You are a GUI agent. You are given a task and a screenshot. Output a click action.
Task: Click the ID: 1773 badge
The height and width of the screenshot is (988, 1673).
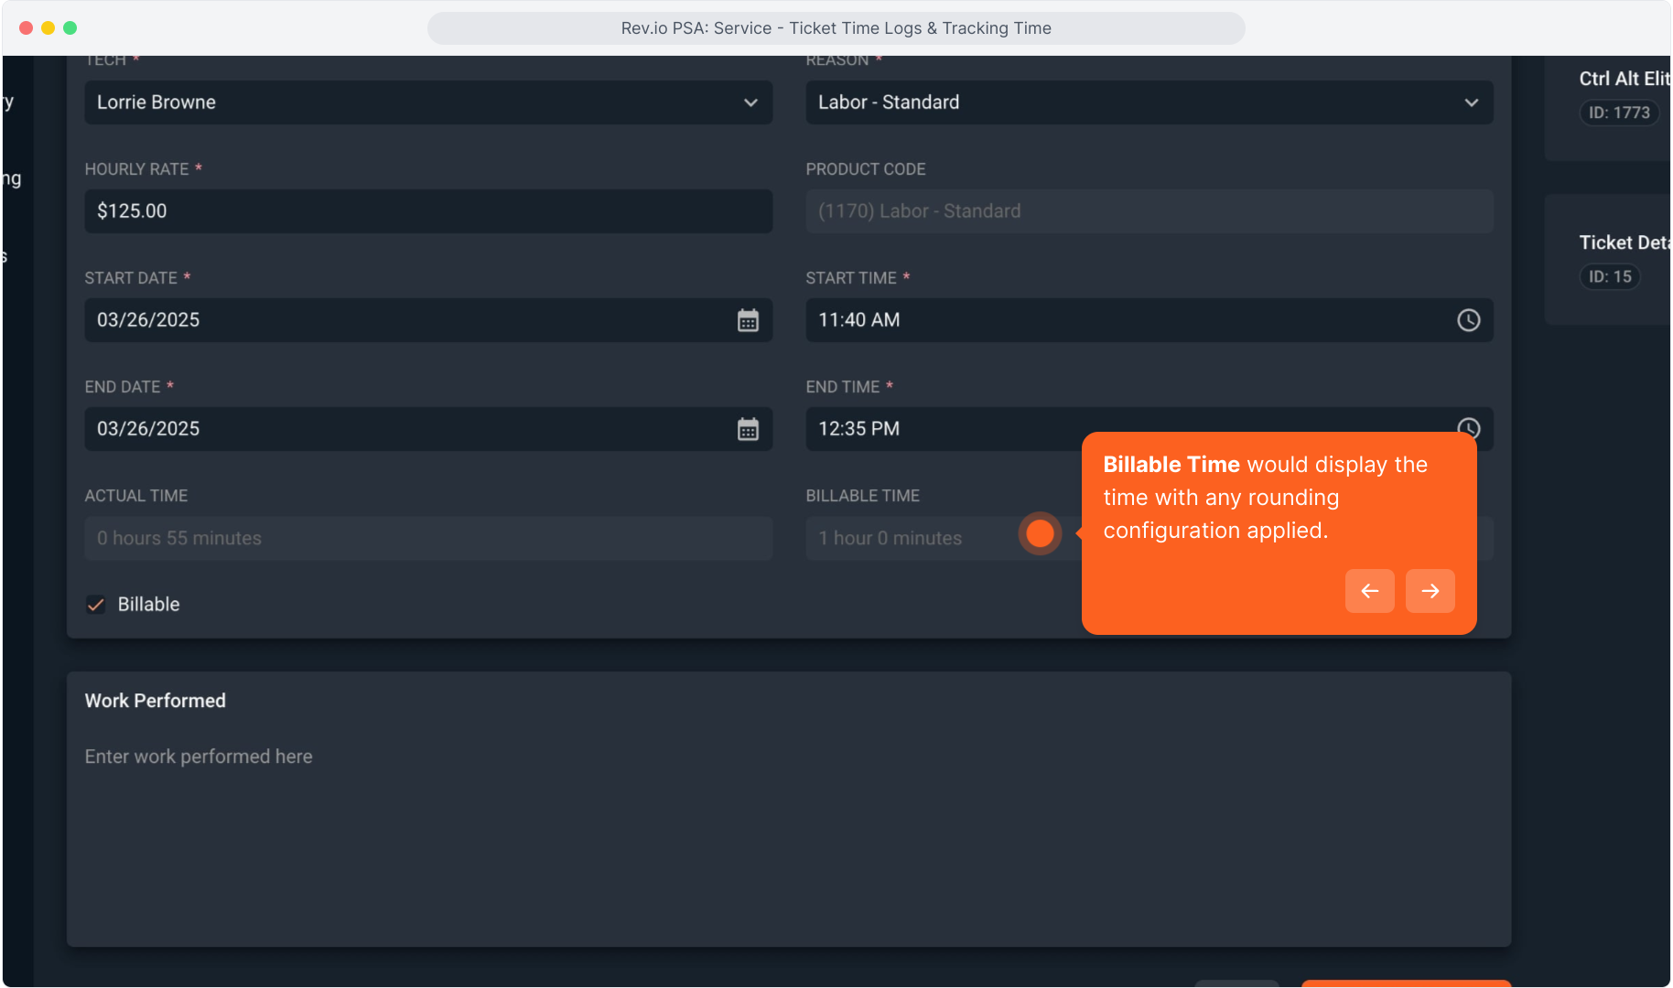pos(1618,113)
